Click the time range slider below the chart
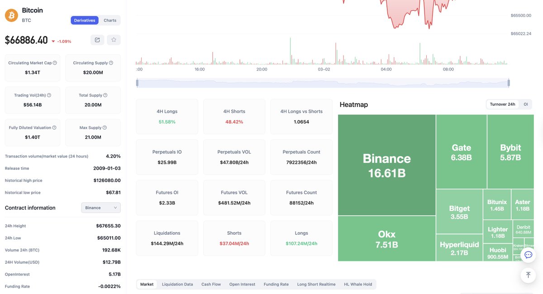543x294 pixels. pyautogui.click(x=323, y=83)
